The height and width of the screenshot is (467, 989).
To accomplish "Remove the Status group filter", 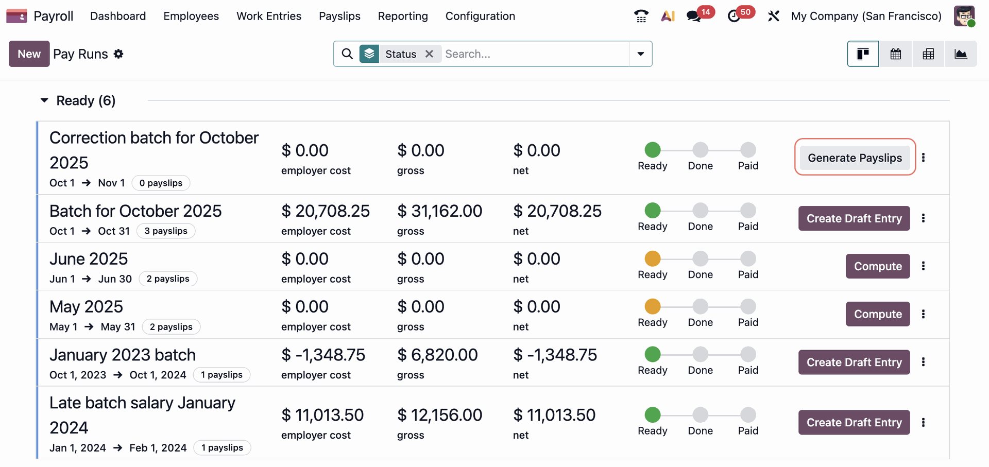I will 429,54.
